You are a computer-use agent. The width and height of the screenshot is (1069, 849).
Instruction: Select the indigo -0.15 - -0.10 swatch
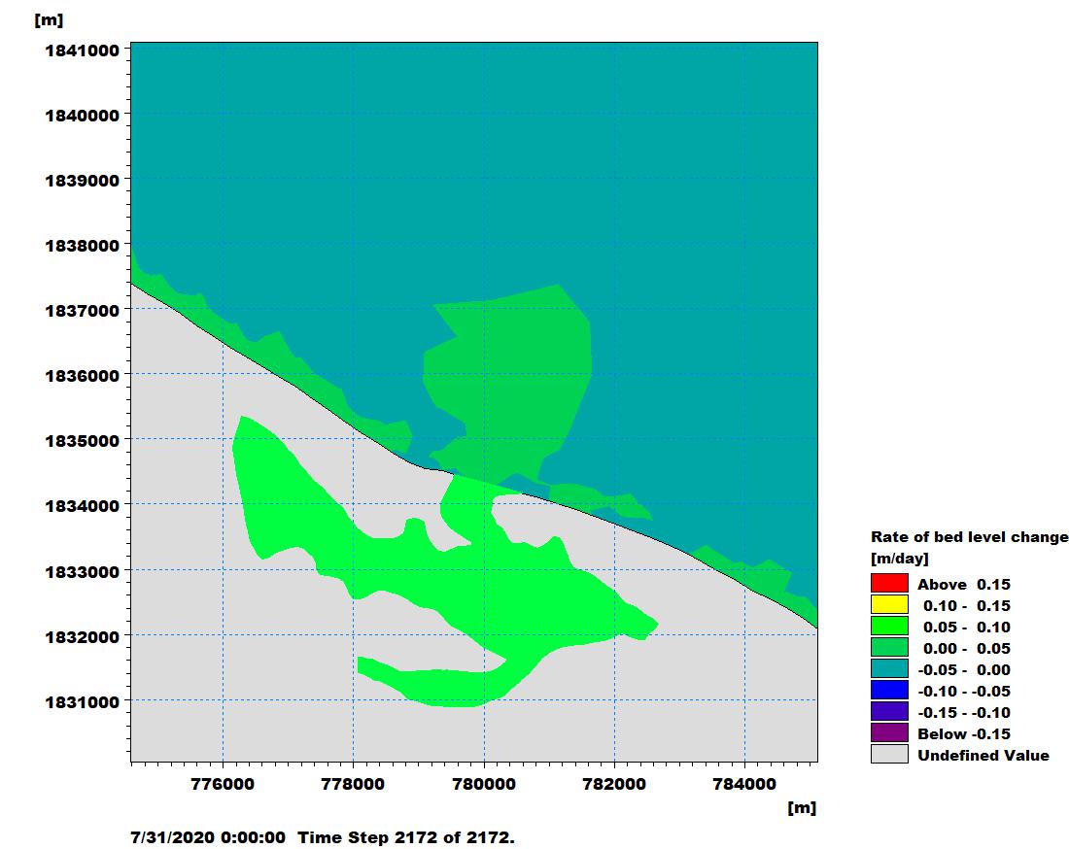889,711
